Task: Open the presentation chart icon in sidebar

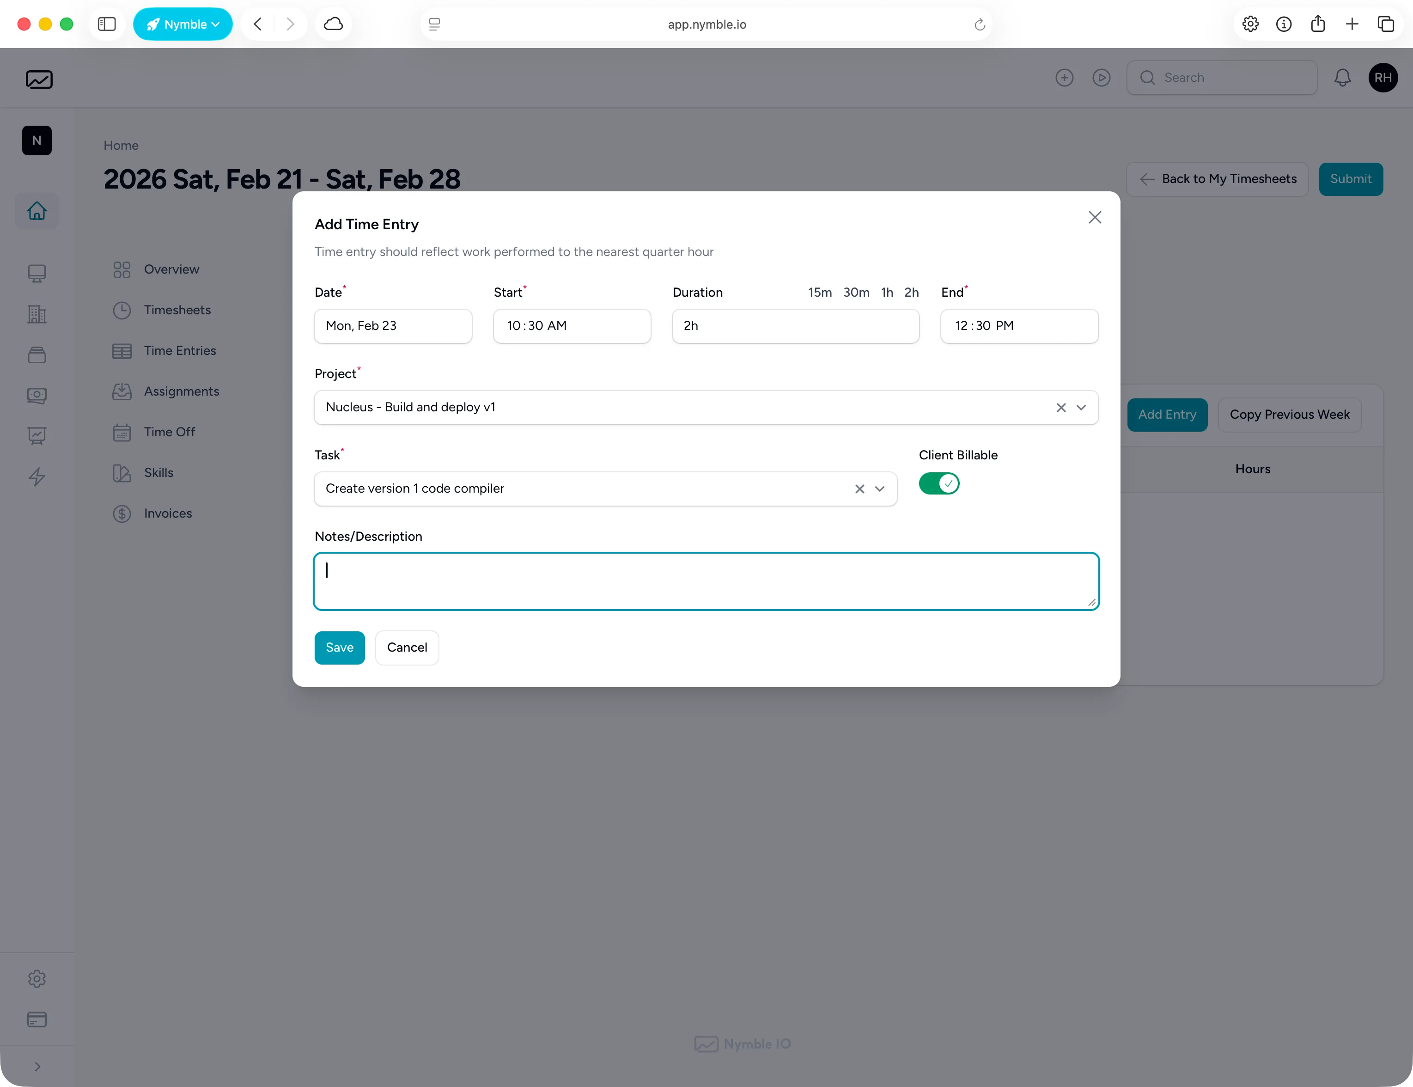Action: (36, 436)
